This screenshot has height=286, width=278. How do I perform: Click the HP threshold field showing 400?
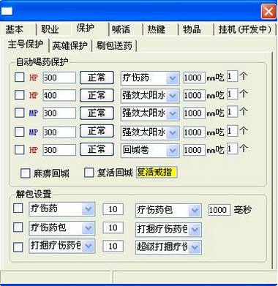59,95
